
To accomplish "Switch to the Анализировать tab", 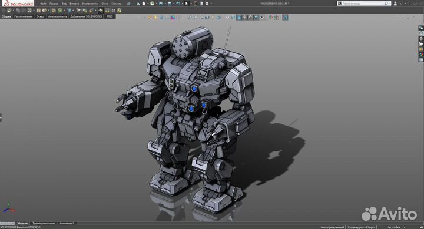I will (x=57, y=16).
